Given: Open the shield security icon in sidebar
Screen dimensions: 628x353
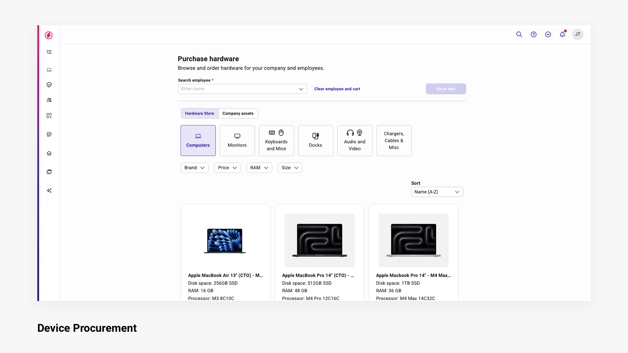Looking at the screenshot, I should (49, 85).
